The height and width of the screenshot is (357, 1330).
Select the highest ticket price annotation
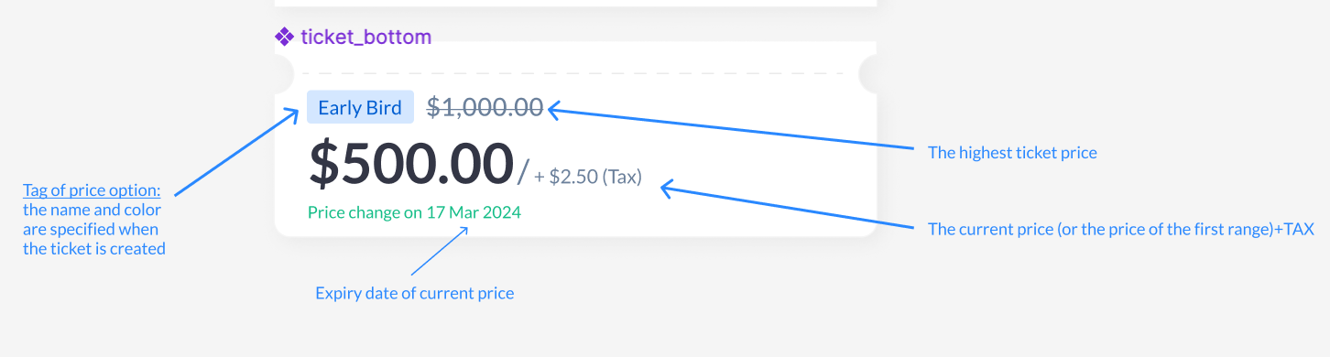coord(1012,153)
